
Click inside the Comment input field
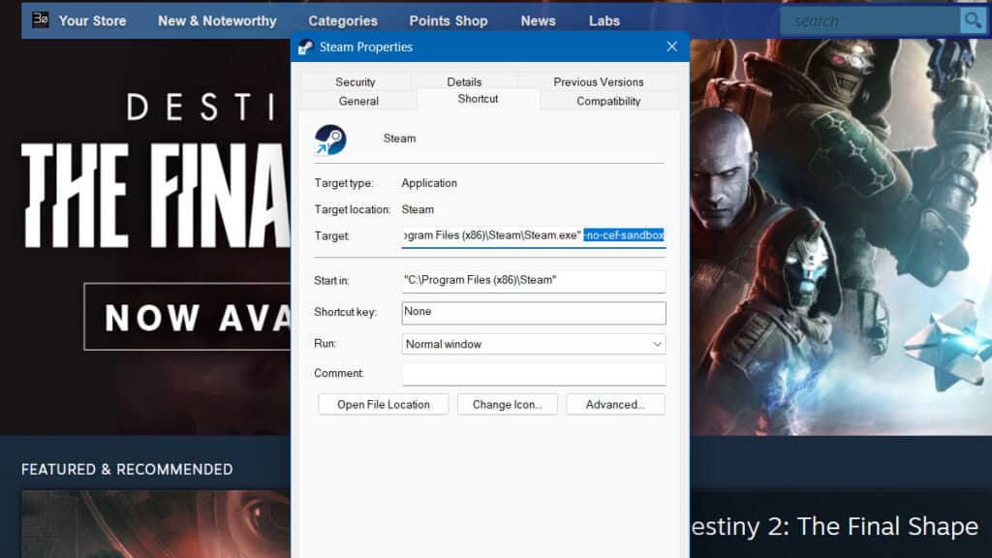[x=533, y=374]
